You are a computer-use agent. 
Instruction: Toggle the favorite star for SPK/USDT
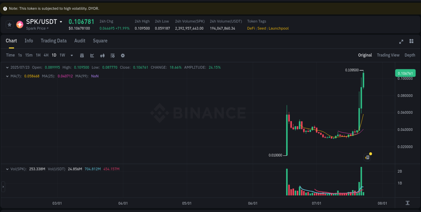(9, 24)
